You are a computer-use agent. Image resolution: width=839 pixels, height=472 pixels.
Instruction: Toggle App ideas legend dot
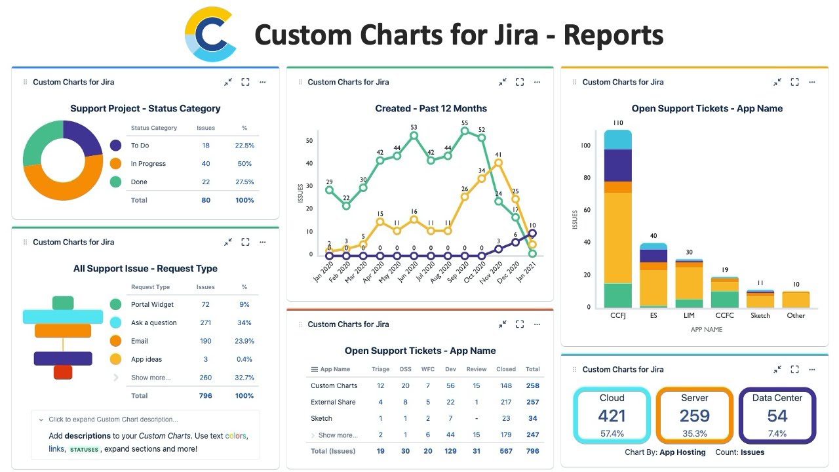pos(115,359)
